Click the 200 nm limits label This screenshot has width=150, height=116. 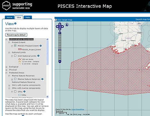pos(28,59)
